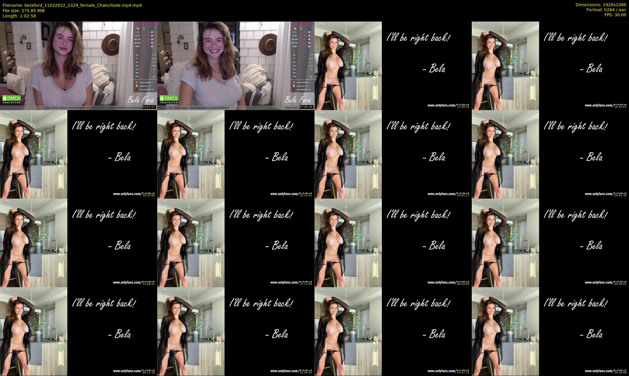Viewport: 629px width, 376px height.
Task: Jump to the frame stamped 44:38.01
Action: coord(550,243)
